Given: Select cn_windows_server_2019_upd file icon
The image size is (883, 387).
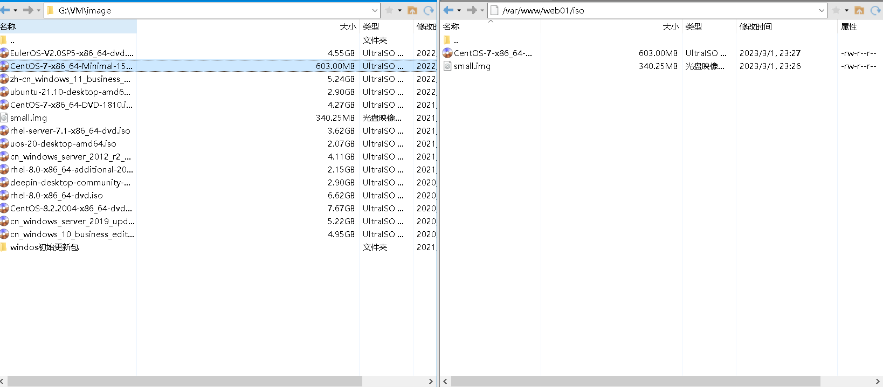Looking at the screenshot, I should click(4, 221).
